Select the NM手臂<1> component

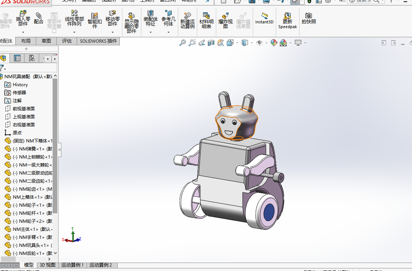click(28, 237)
